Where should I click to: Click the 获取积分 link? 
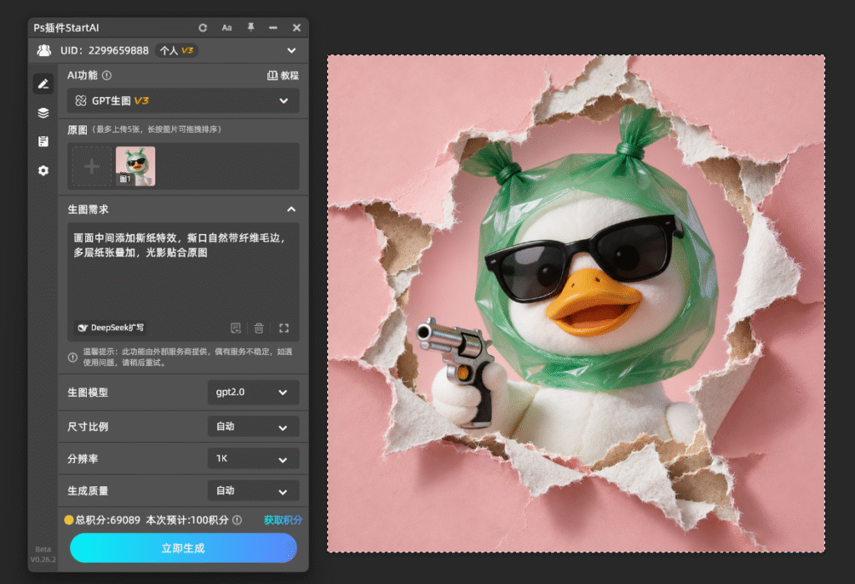click(283, 521)
